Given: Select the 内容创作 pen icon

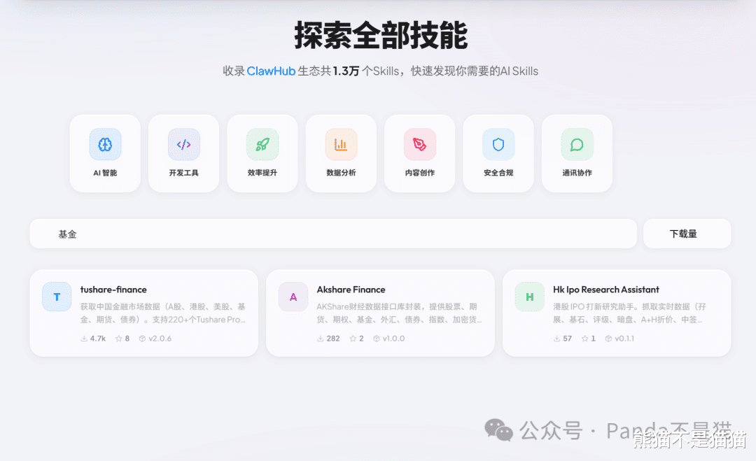Looking at the screenshot, I should pos(419,145).
